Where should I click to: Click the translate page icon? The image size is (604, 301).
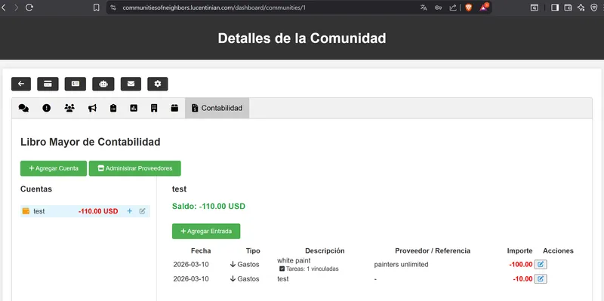424,8
